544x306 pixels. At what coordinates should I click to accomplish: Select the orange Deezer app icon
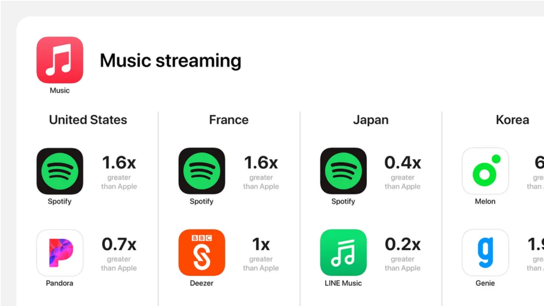tap(202, 253)
